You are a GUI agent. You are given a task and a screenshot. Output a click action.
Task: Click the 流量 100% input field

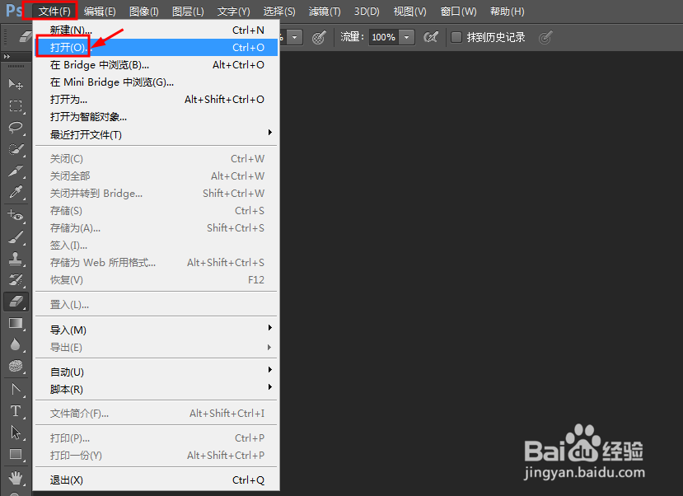click(x=384, y=37)
